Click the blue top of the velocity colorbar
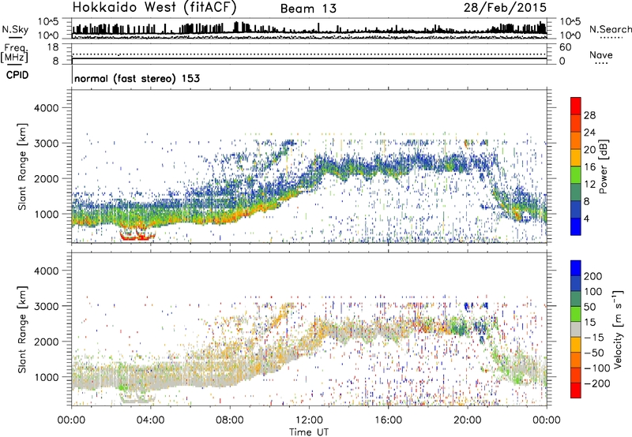The width and height of the screenshot is (632, 437). [x=576, y=268]
